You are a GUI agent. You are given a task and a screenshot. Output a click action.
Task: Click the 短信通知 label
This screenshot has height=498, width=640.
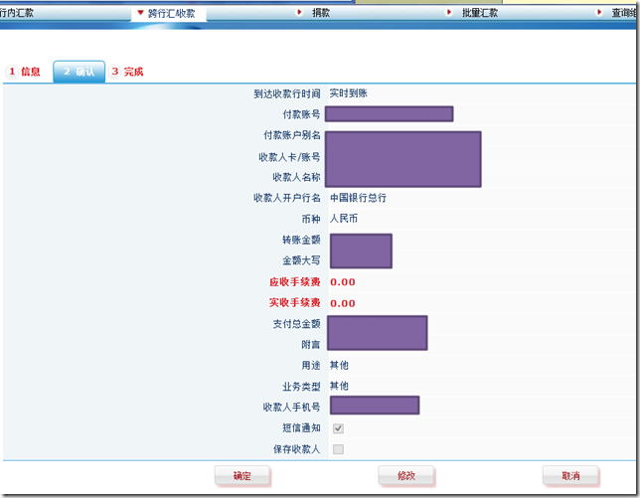point(302,427)
